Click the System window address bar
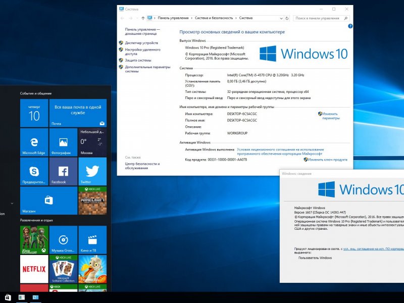Viewport: 404px width, 303px height. [215, 18]
